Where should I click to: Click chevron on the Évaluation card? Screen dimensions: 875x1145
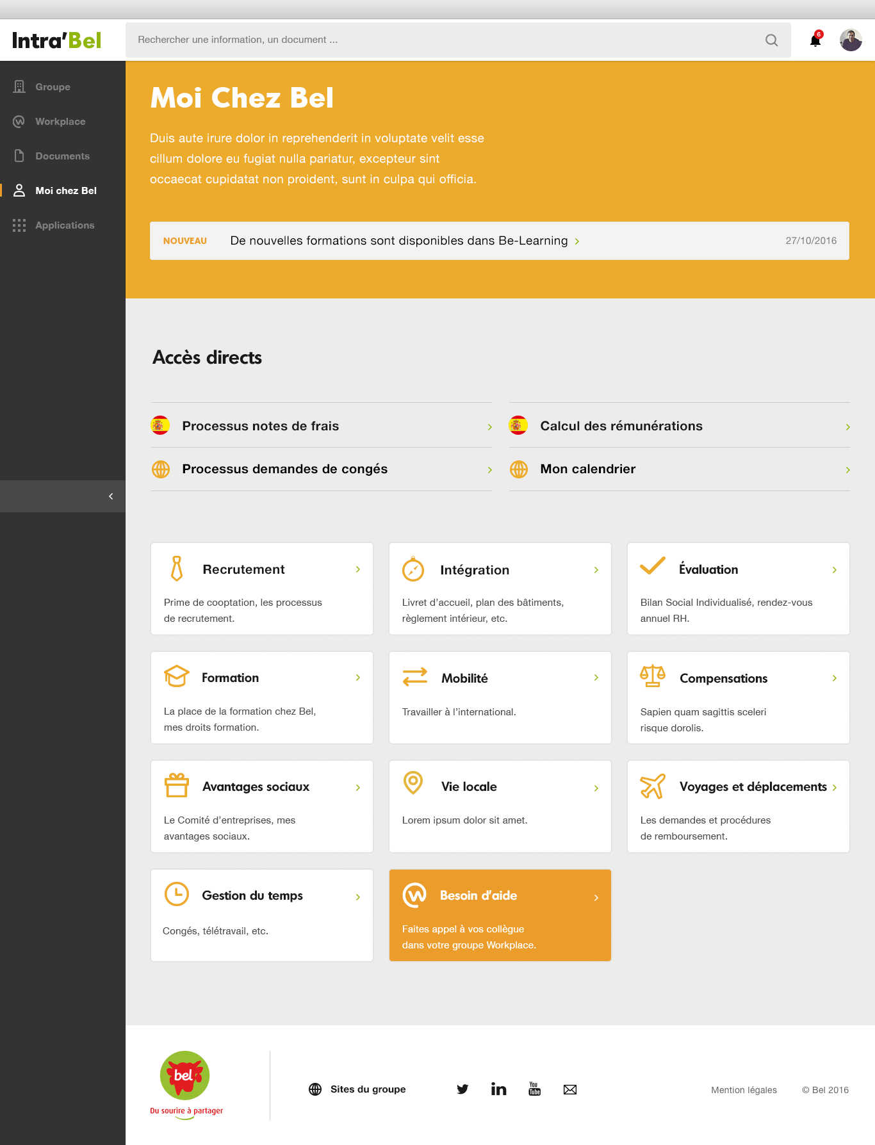835,570
